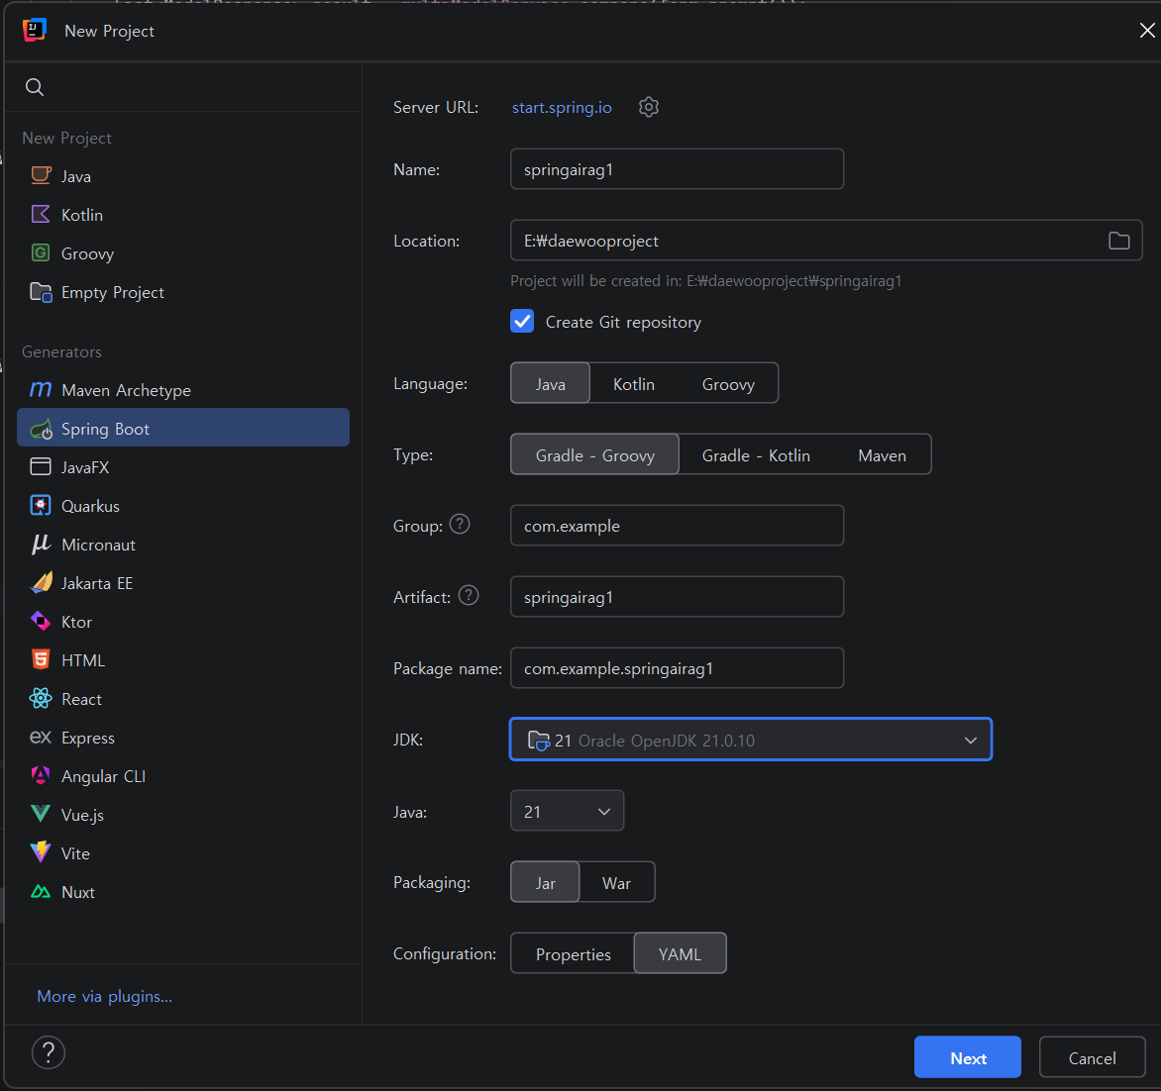Screen dimensions: 1161x1091
Task: Browse location with the folder icon
Action: (1118, 241)
